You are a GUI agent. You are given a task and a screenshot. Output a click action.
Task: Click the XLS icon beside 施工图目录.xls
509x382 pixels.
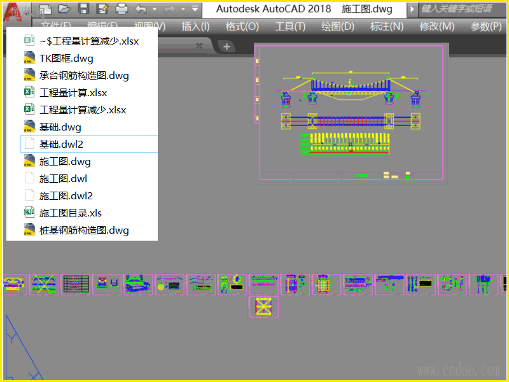click(29, 213)
